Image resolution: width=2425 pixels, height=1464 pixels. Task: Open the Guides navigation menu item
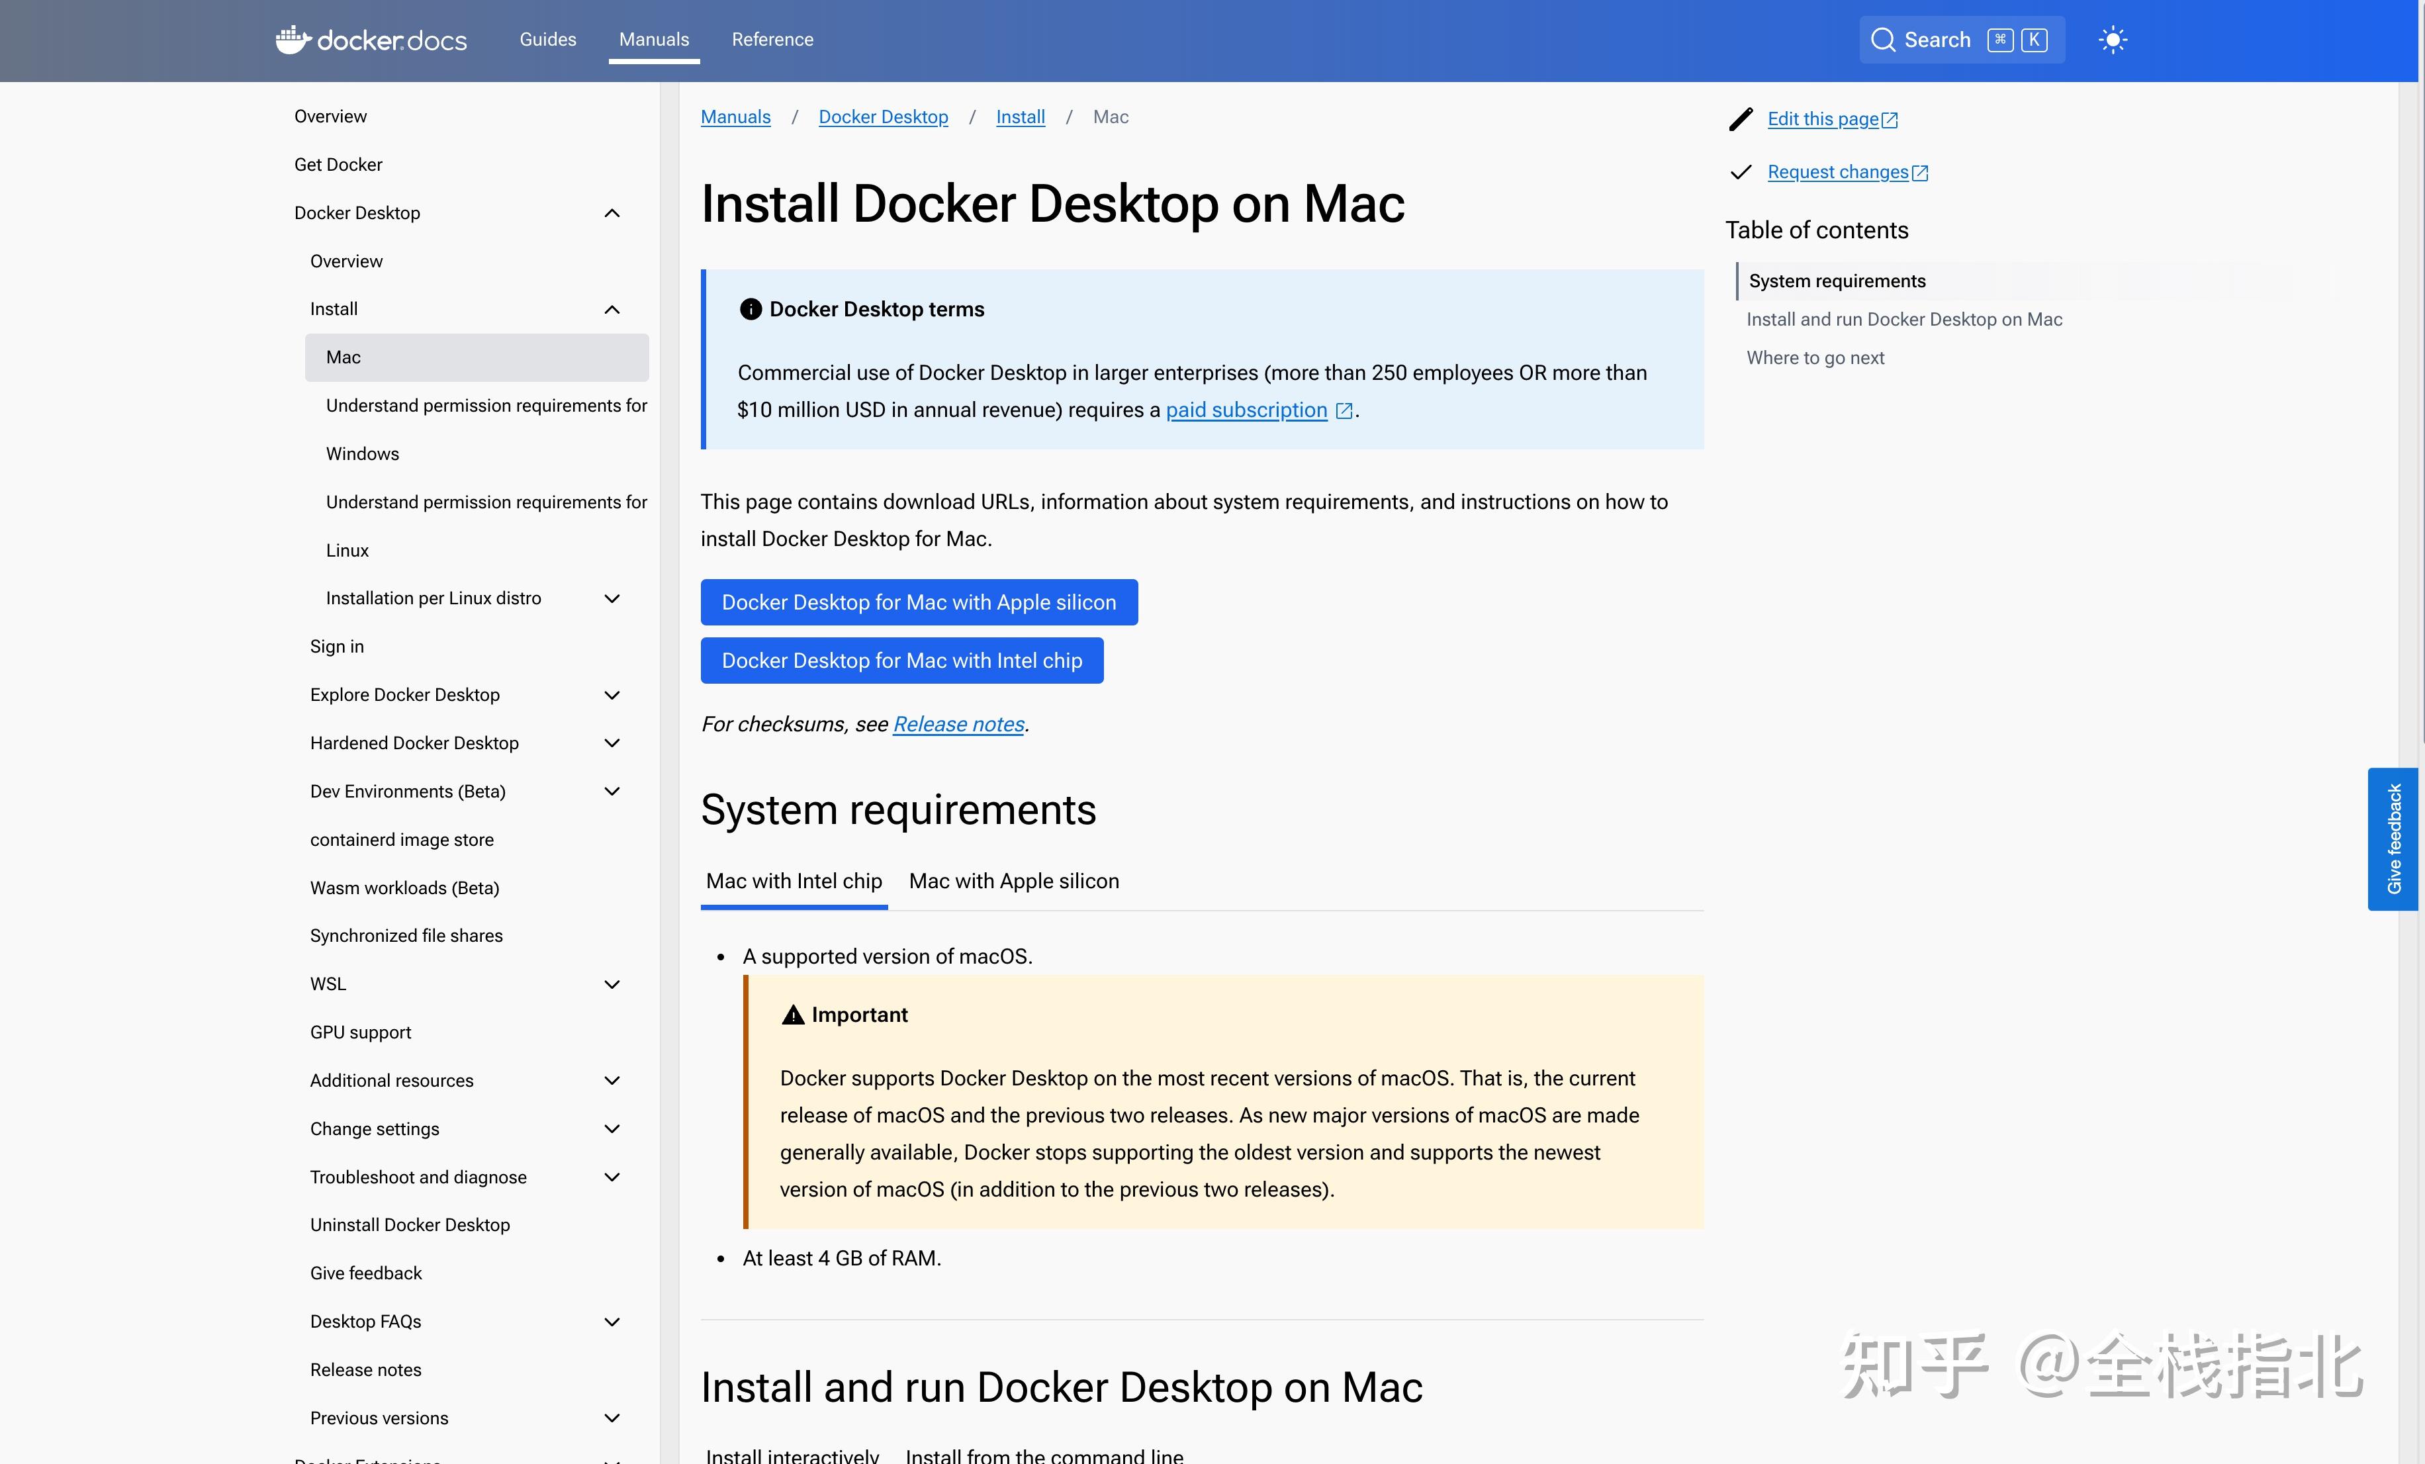pyautogui.click(x=547, y=39)
